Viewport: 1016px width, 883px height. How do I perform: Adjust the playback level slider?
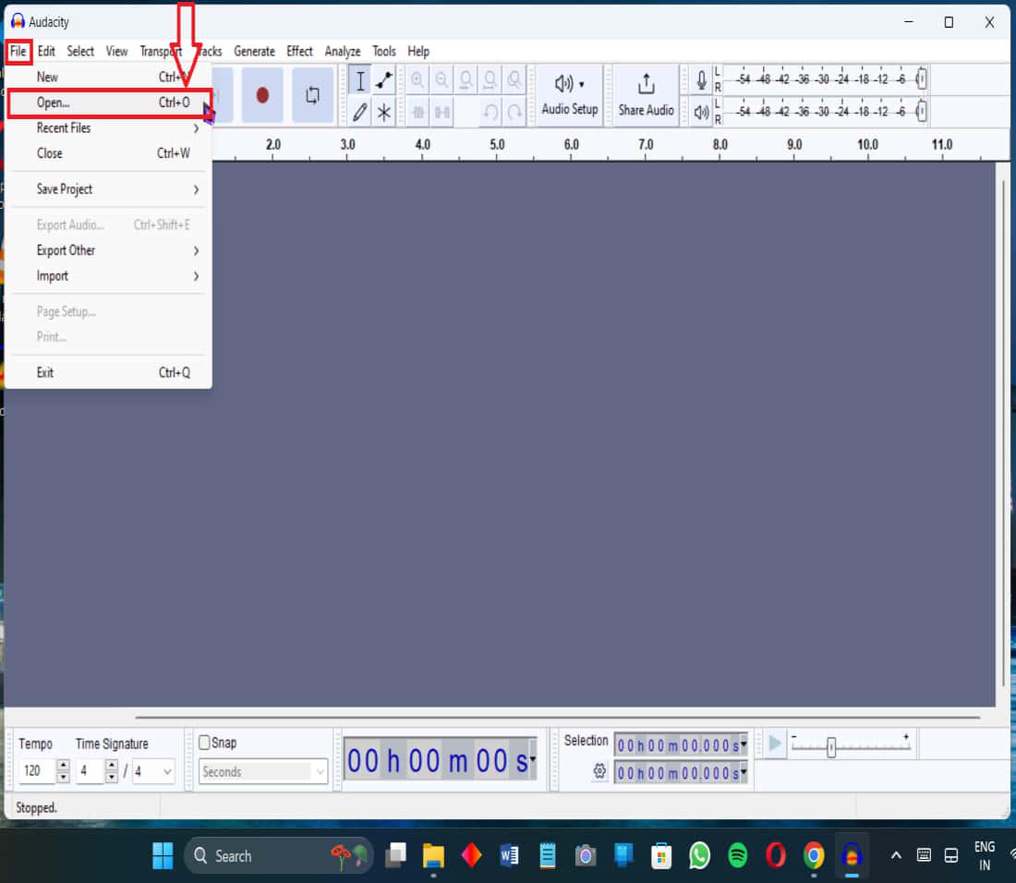[922, 112]
